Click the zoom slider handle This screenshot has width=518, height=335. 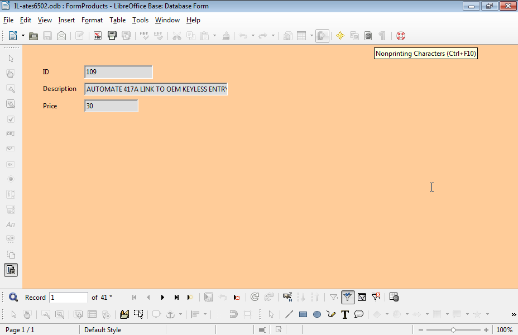point(453,330)
